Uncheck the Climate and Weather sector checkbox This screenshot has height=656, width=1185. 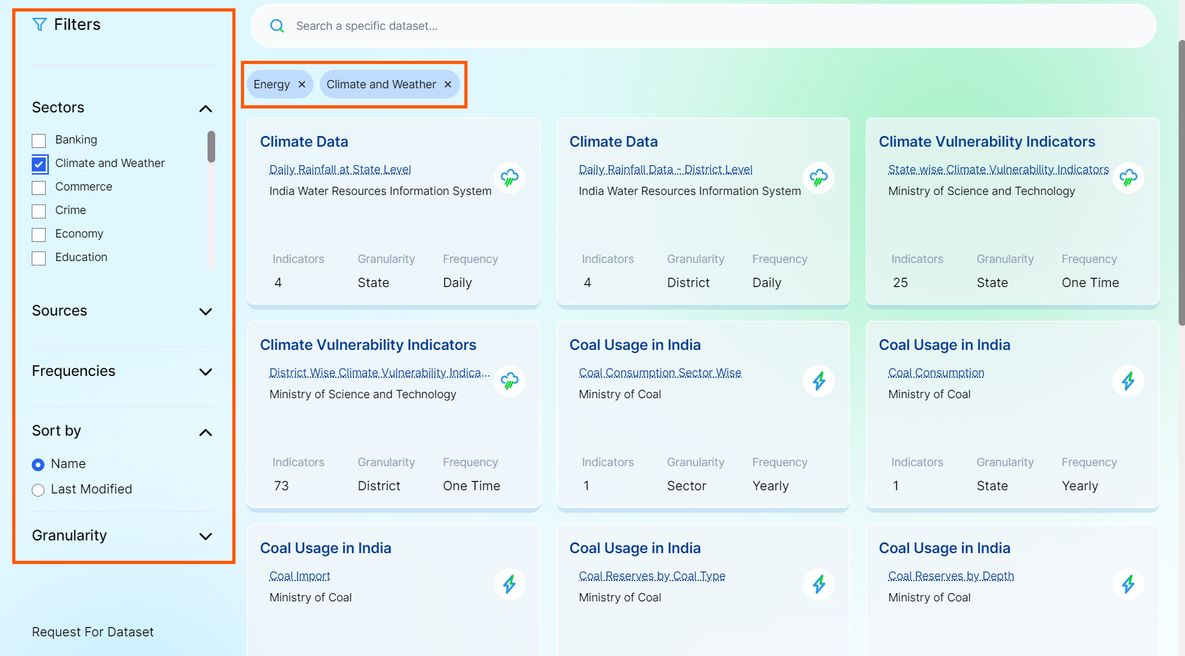39,164
